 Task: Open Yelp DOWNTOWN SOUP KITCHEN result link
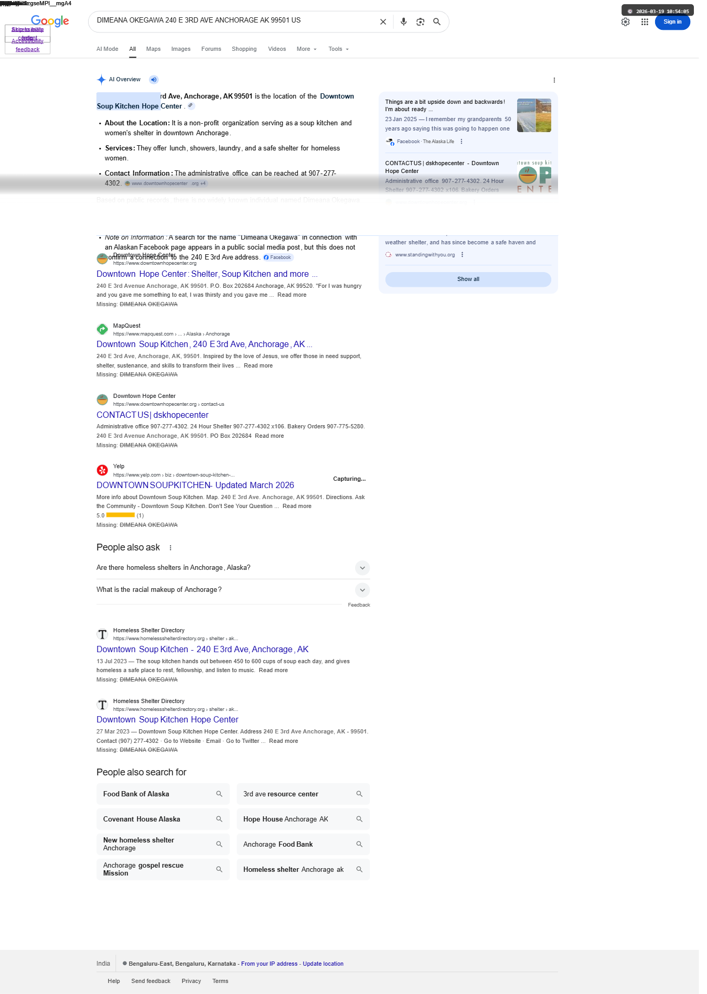[195, 485]
